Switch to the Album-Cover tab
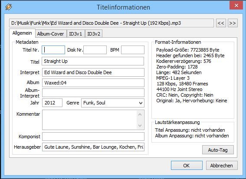Viewport: 246px width, 179px height. pyautogui.click(x=51, y=34)
